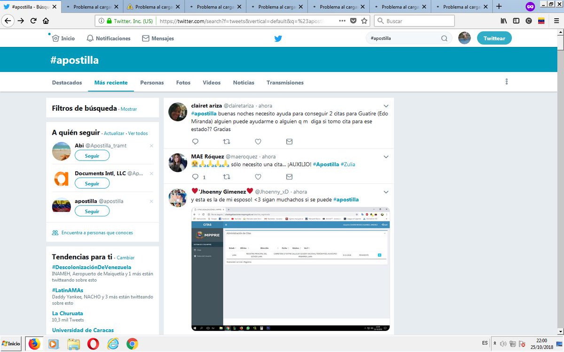Click Encuentra a personas que conoces
The image size is (564, 352).
point(97,233)
